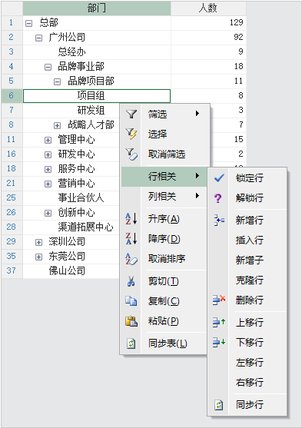Screen dimensions: 302x428
Task: Click the lightning funnel icon beside 选择
Action: point(131,134)
